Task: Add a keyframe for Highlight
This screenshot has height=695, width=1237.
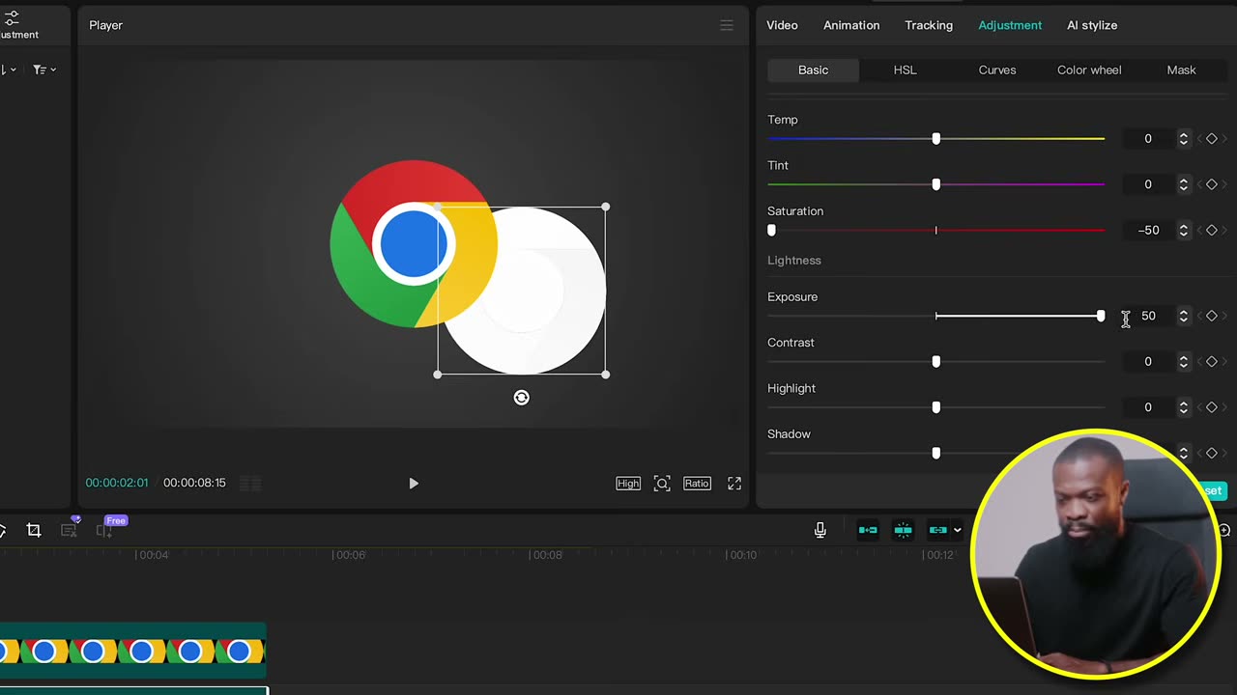Action: coord(1212,407)
